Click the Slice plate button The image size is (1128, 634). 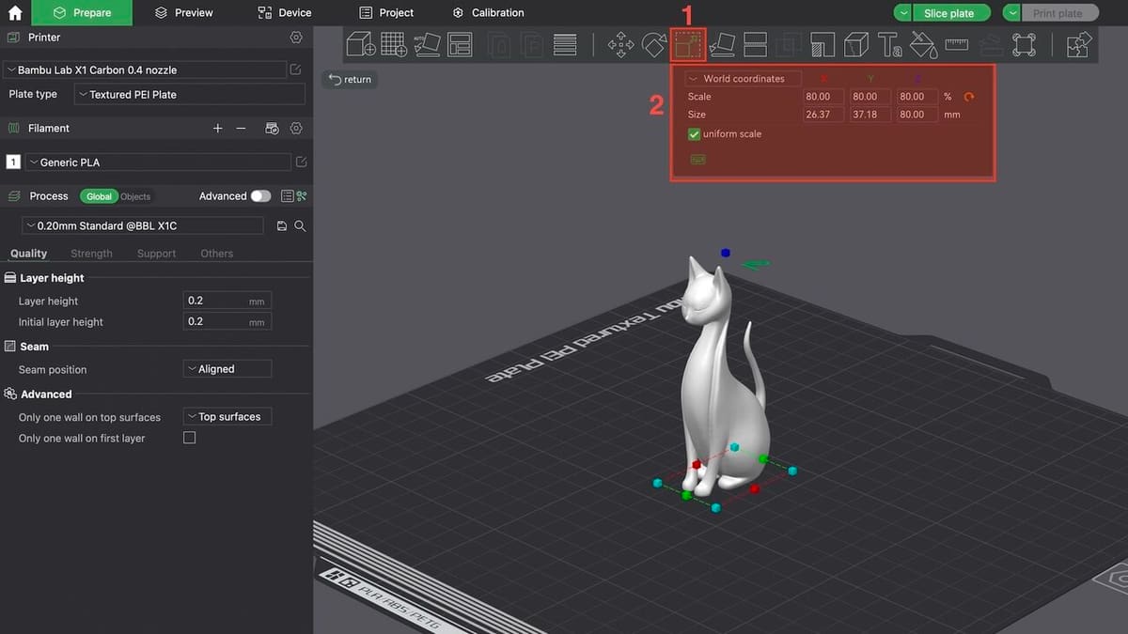[948, 13]
